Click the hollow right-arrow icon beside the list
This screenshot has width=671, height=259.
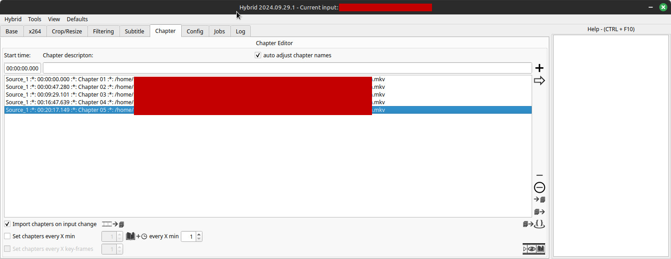pos(539,81)
